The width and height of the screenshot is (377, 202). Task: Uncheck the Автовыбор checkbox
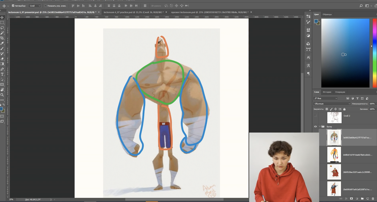13,6
